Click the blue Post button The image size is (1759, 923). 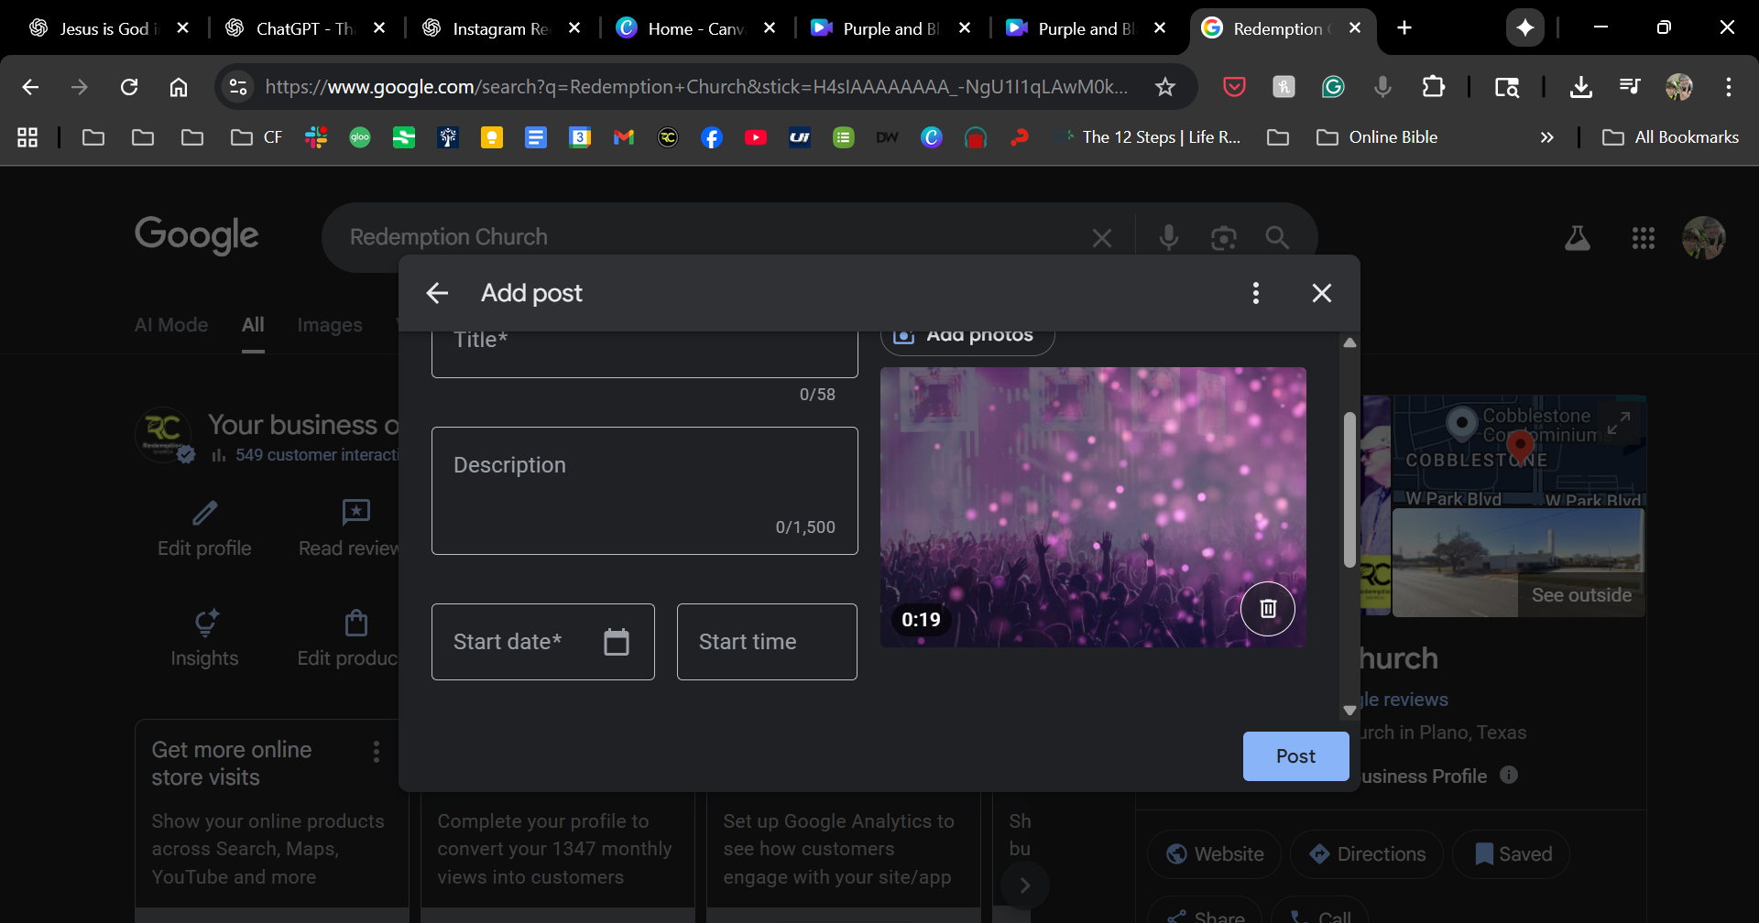click(x=1295, y=756)
